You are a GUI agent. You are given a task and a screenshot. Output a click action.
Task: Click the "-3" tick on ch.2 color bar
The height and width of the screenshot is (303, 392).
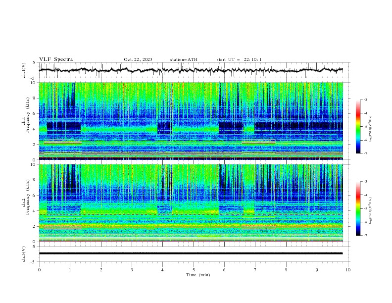365,182
